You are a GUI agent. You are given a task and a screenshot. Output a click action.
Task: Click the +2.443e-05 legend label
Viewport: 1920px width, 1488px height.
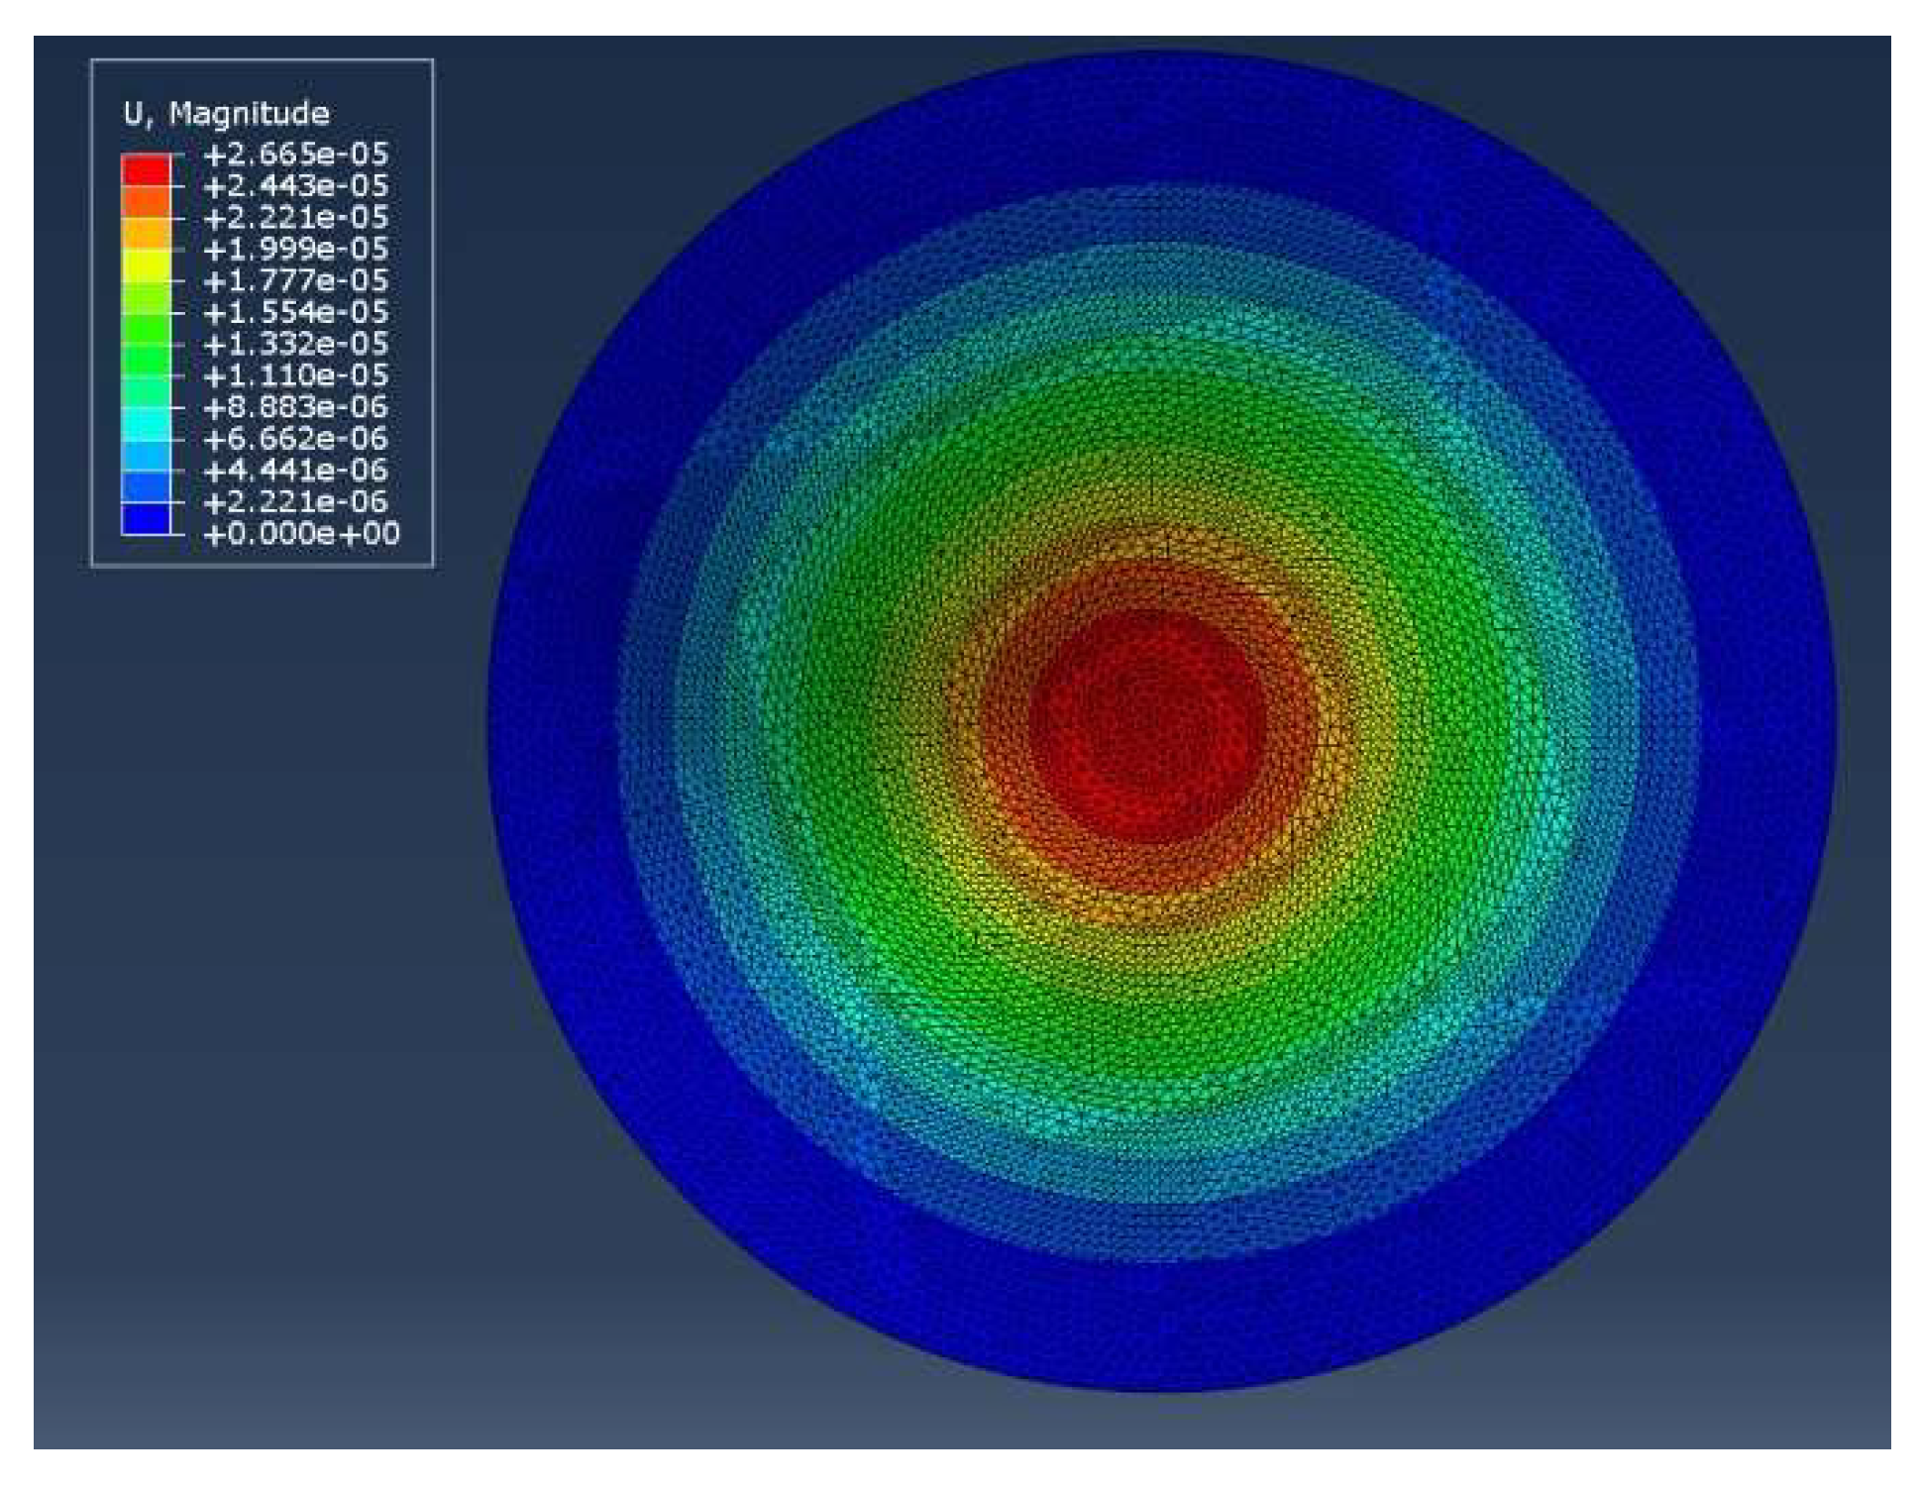295,185
